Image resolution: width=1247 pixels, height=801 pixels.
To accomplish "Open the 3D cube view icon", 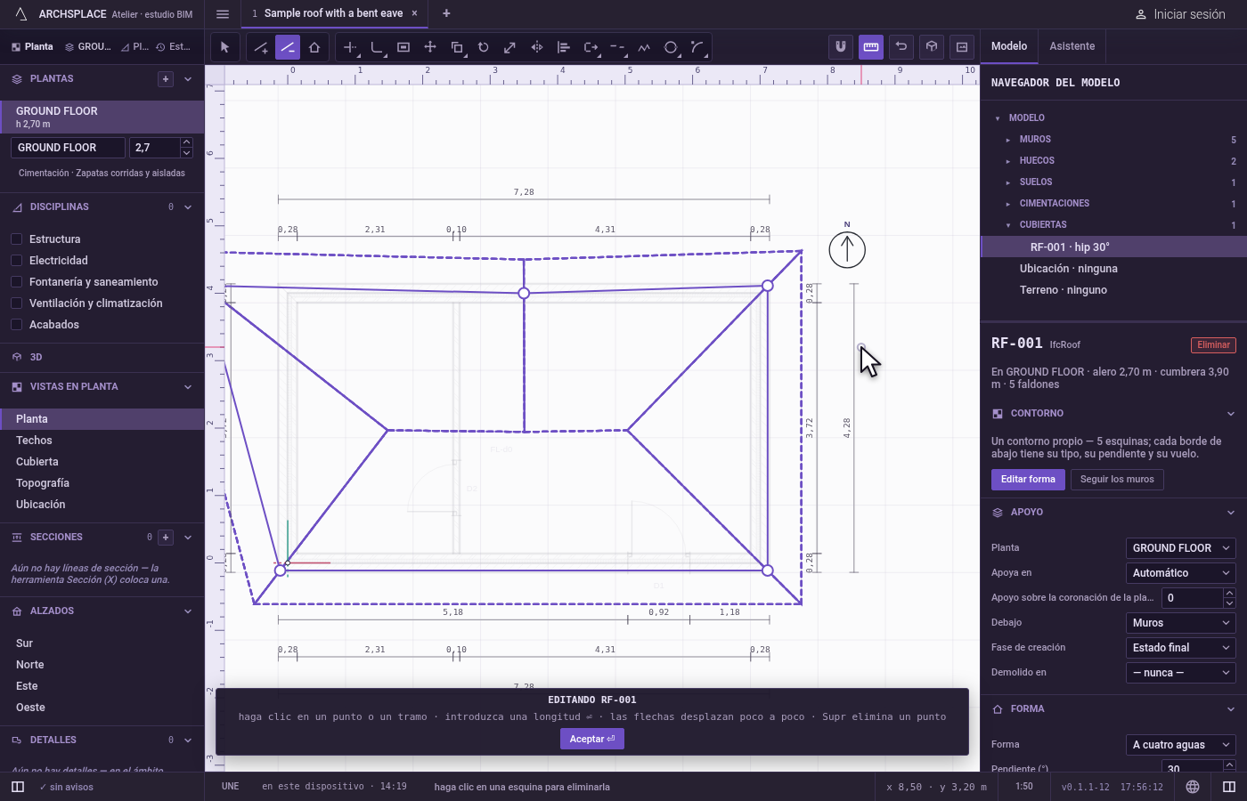I will (932, 47).
